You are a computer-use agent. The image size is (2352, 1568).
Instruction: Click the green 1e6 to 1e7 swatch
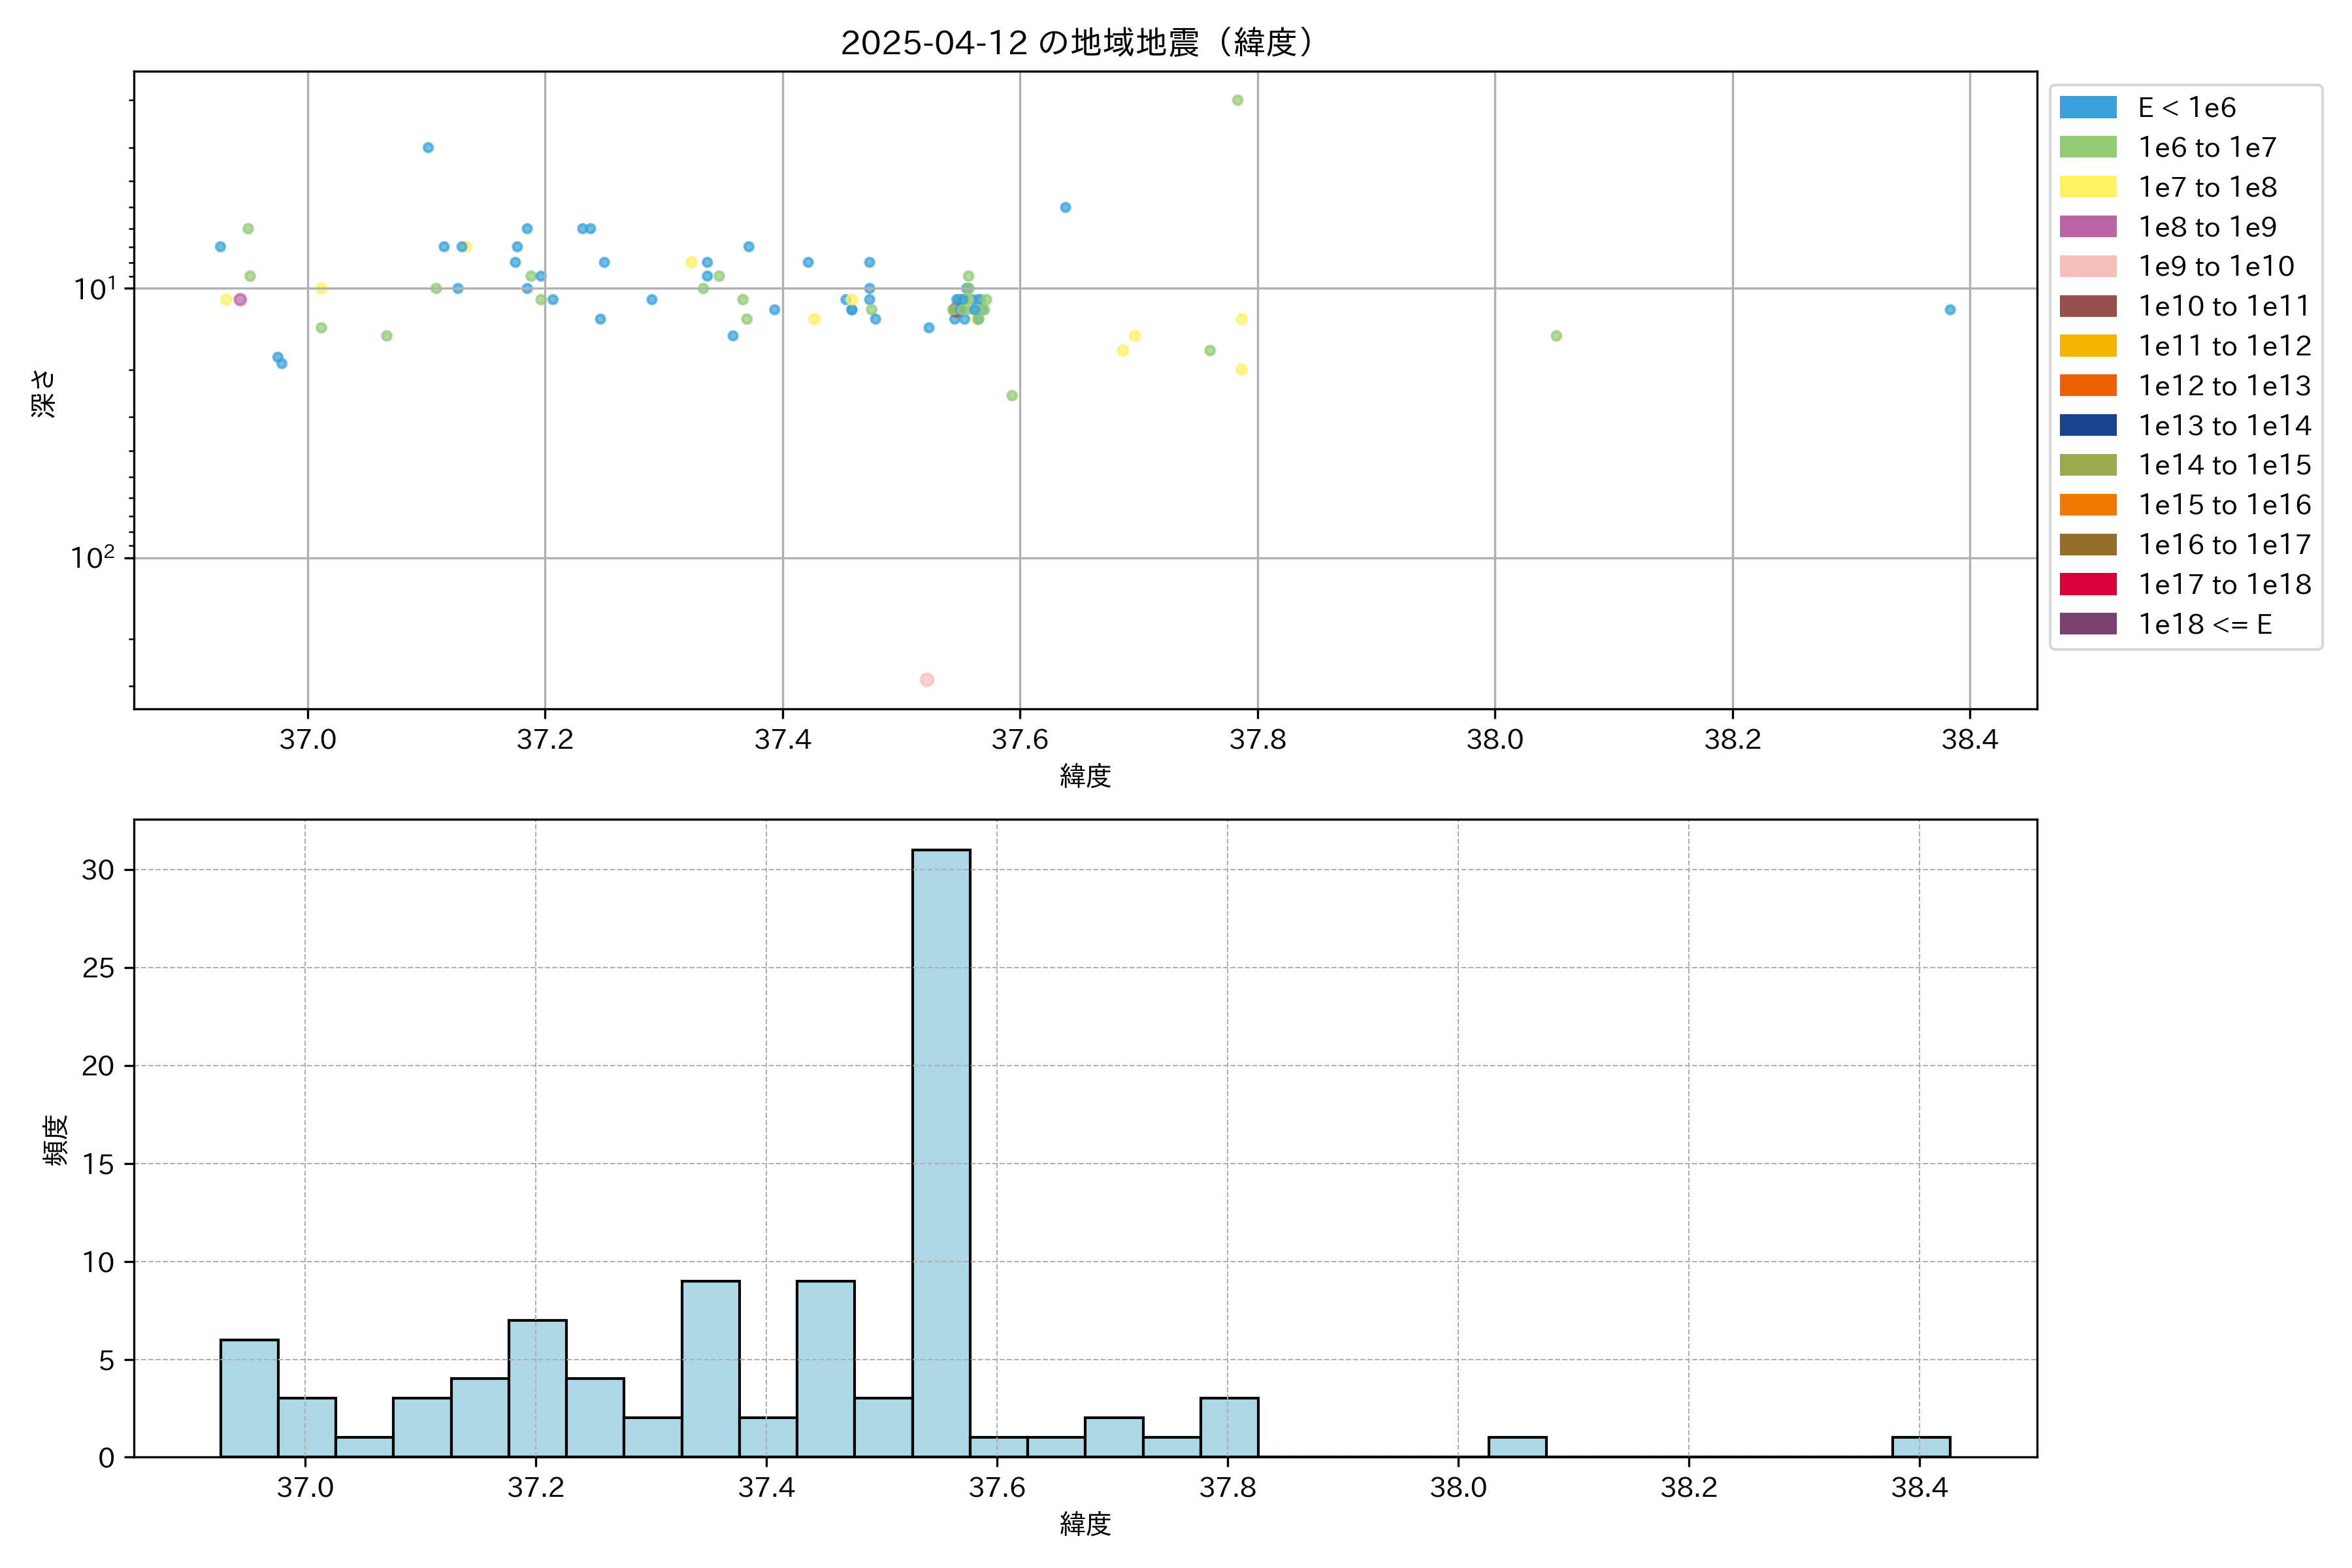[2088, 148]
